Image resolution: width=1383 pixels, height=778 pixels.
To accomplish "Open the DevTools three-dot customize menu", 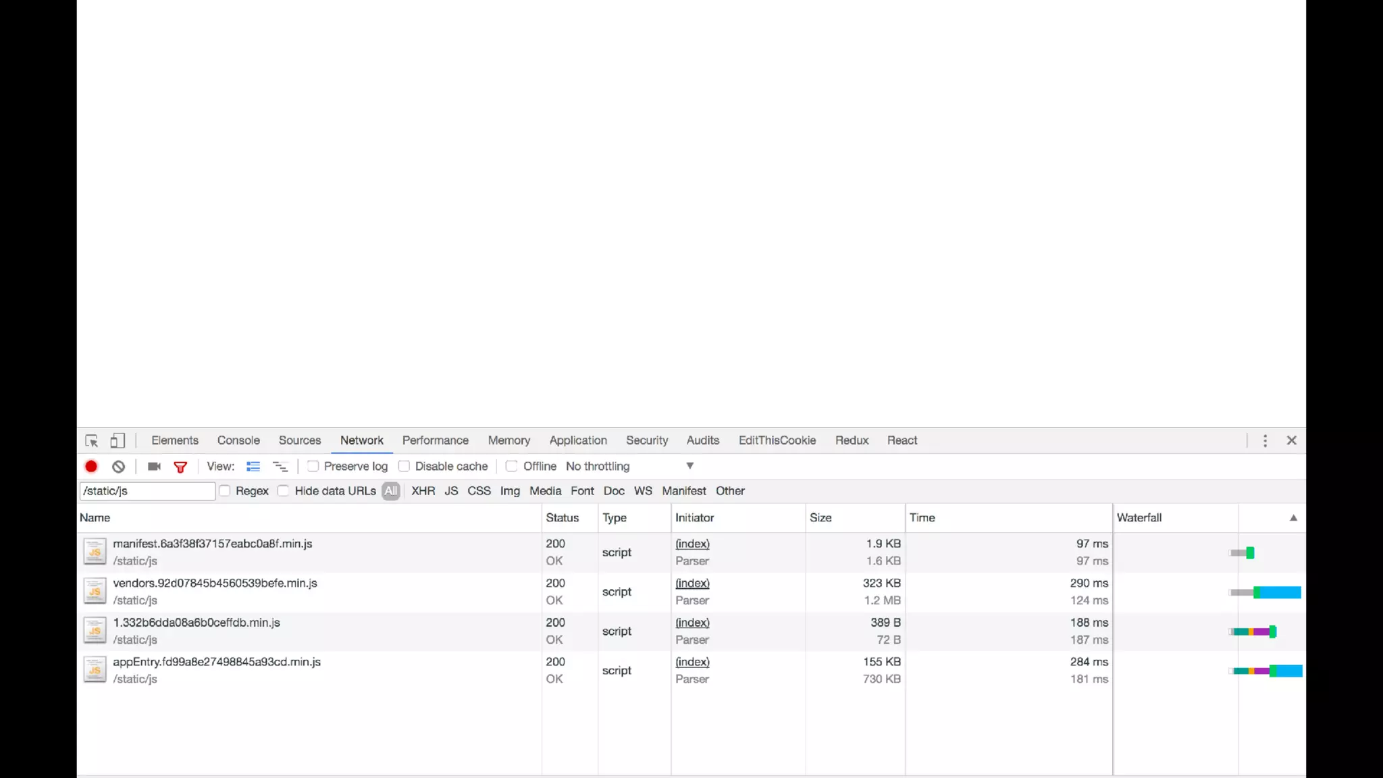I will click(x=1265, y=441).
